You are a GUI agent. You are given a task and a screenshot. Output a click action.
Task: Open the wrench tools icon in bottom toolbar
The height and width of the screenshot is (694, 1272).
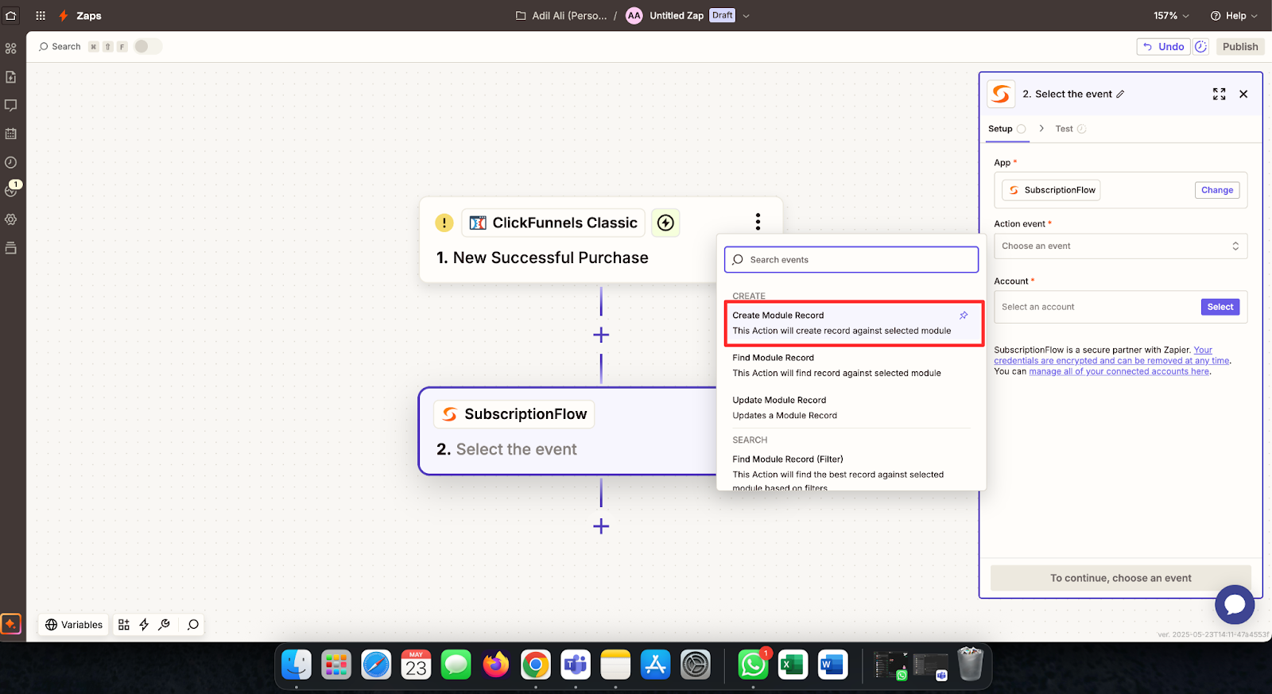point(165,625)
